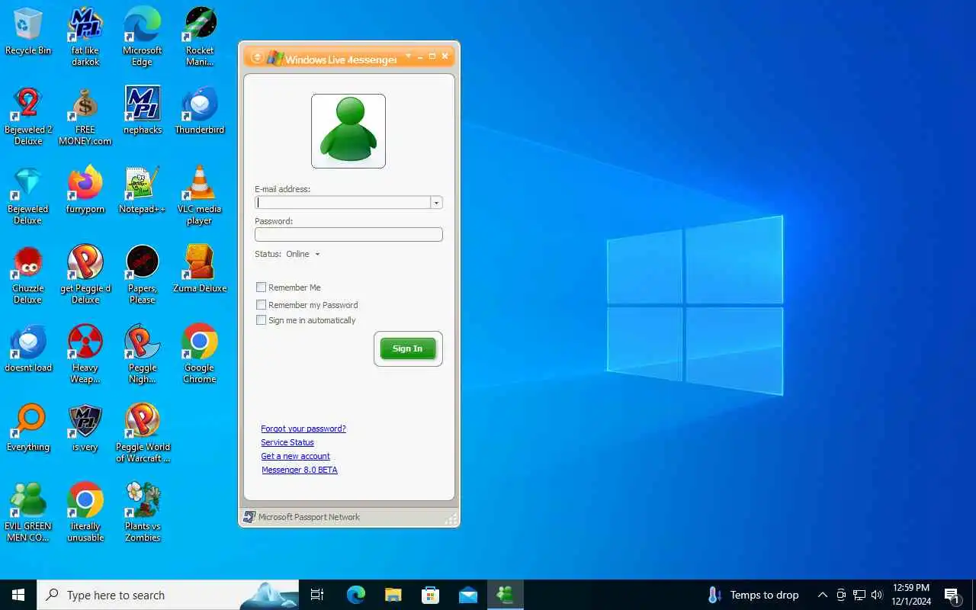Open the Bejeweled Deluxe diamond icon
This screenshot has height=610, width=976.
point(28,195)
